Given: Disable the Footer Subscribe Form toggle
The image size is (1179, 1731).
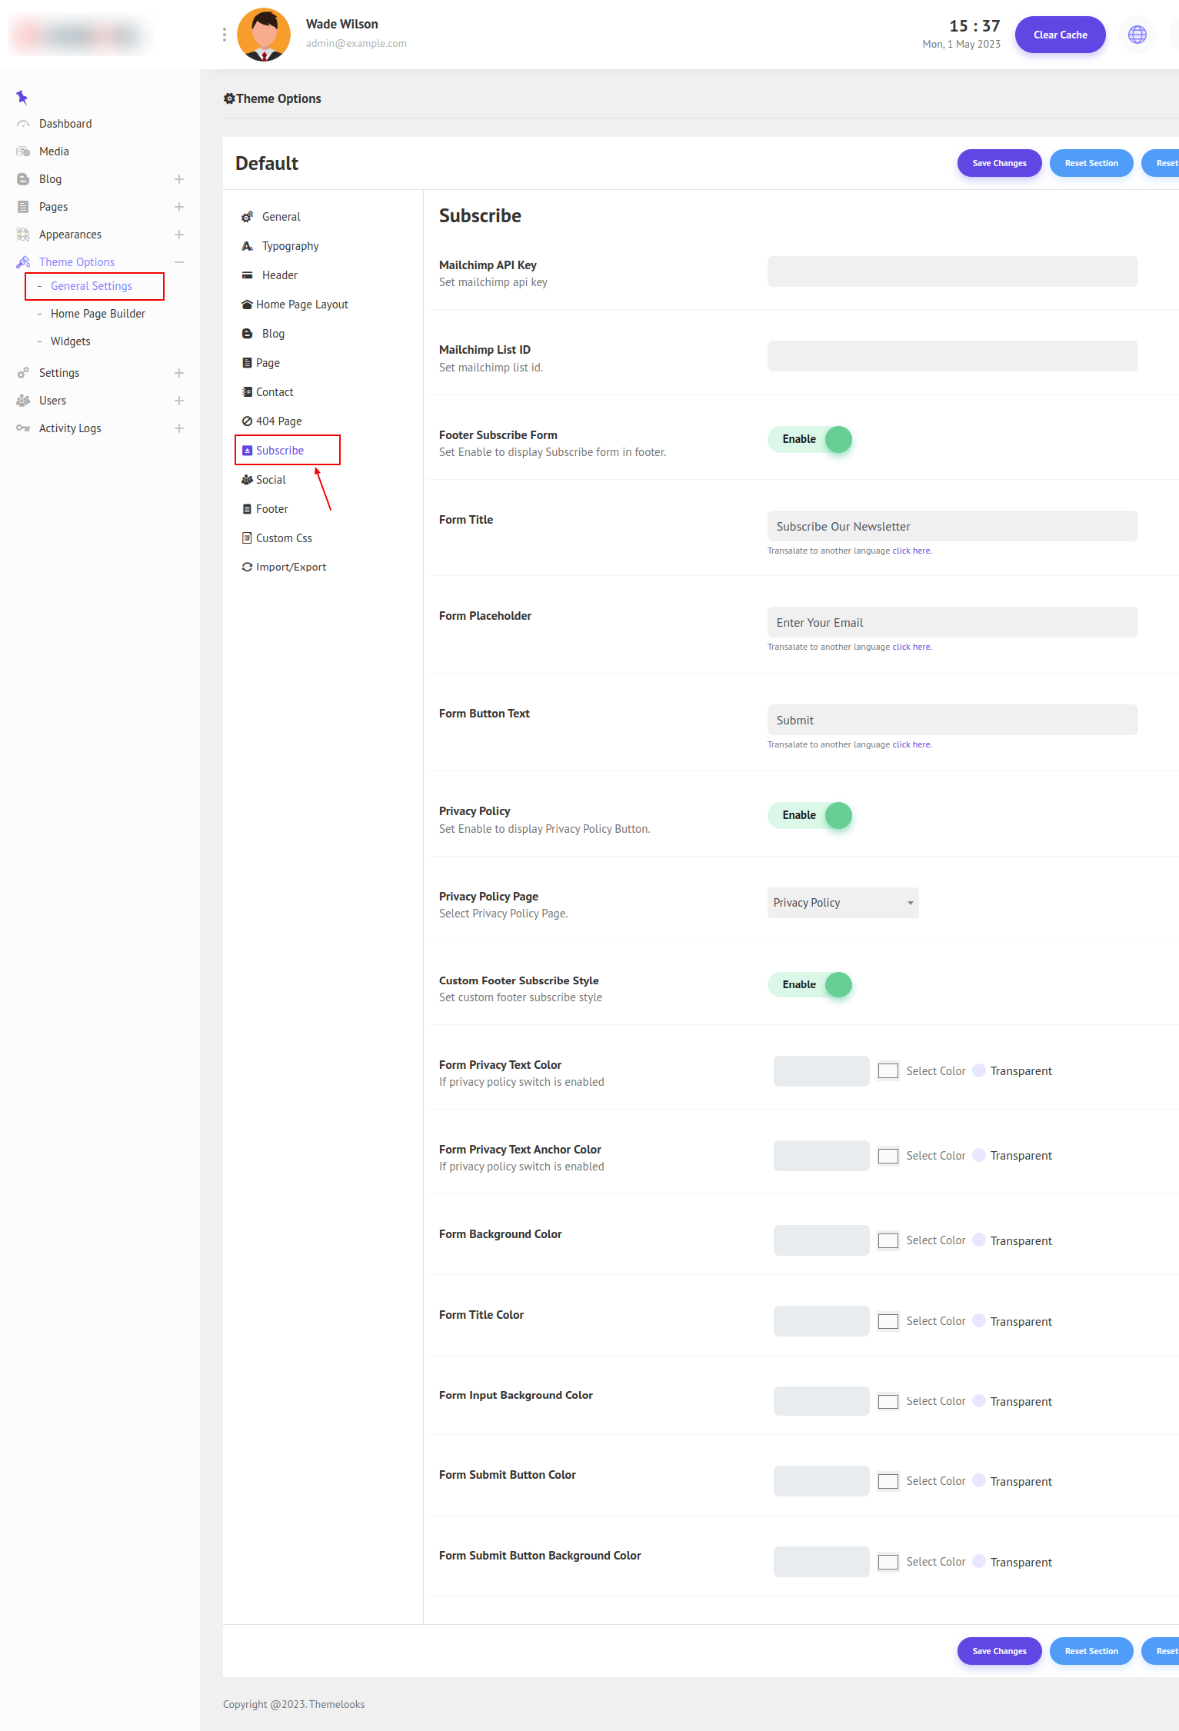Looking at the screenshot, I should tap(810, 439).
